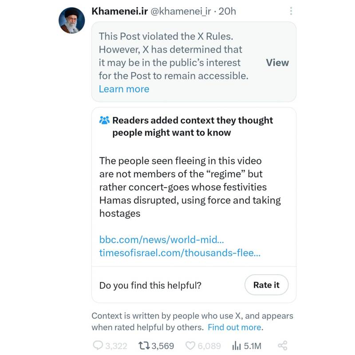The image size is (355, 355).
Task: Click the reply speech bubble icon
Action: 97,345
